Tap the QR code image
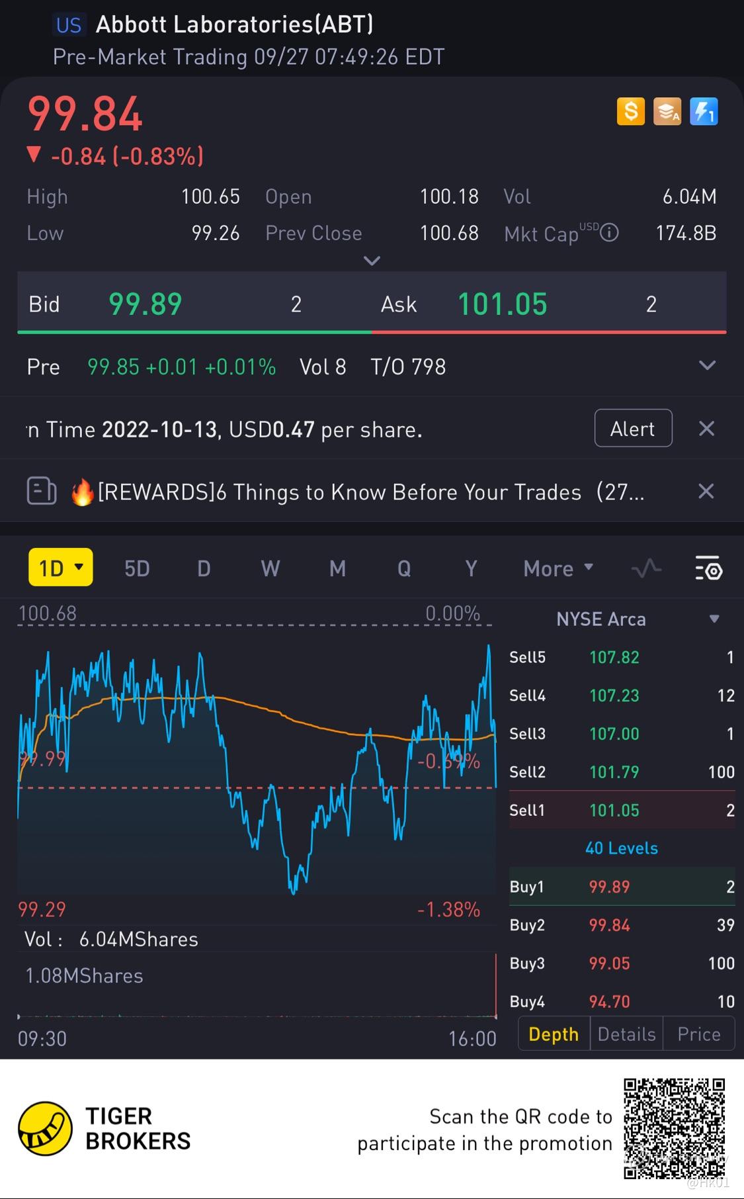Viewport: 744px width, 1199px height. [x=675, y=1128]
